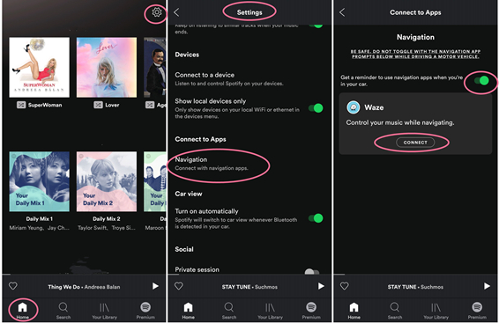Toggle the partially visible autoplay switch at top
499x323 pixels.
point(316,26)
